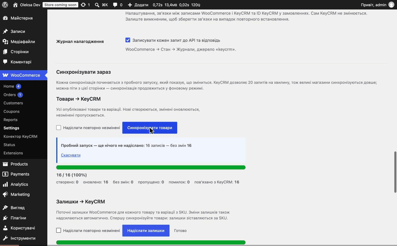
Task: Click the Marketing megaphone icon
Action: [x=5, y=194]
